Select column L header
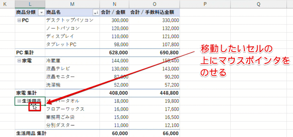This screenshot has height=137, width=293. [30, 4]
